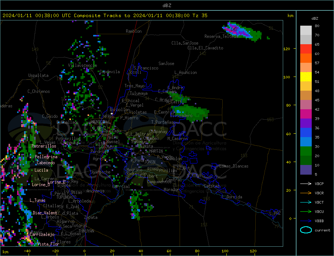Click the 'Tz 35' threshold text
The width and height of the screenshot is (334, 256).
click(200, 16)
